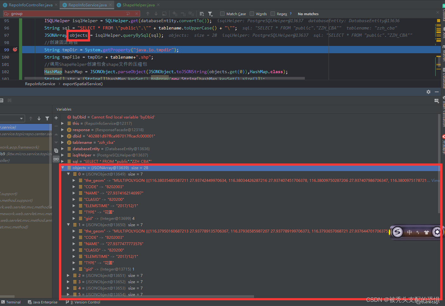Switch Sogou input to Chinese mode

409,232
